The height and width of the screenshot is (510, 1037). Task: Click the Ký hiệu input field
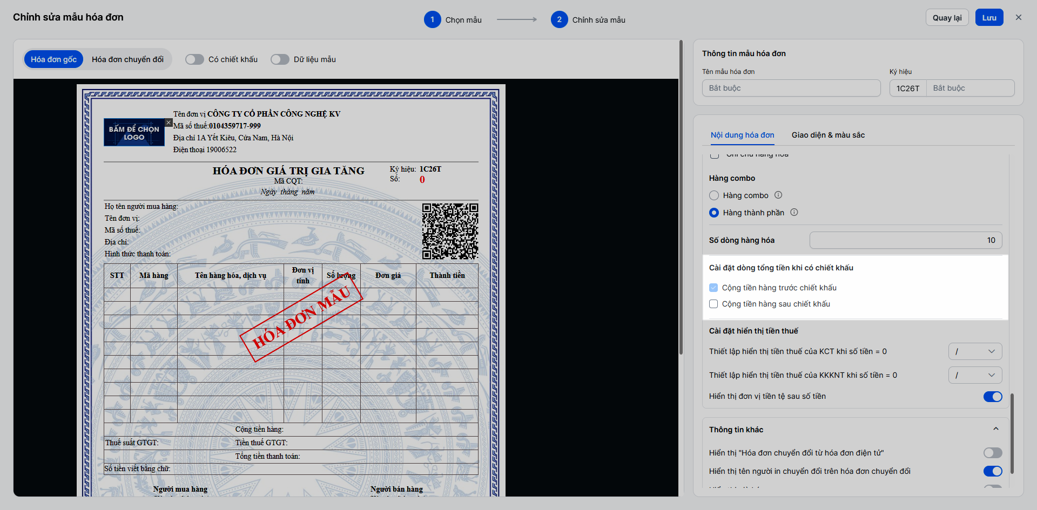click(x=970, y=88)
